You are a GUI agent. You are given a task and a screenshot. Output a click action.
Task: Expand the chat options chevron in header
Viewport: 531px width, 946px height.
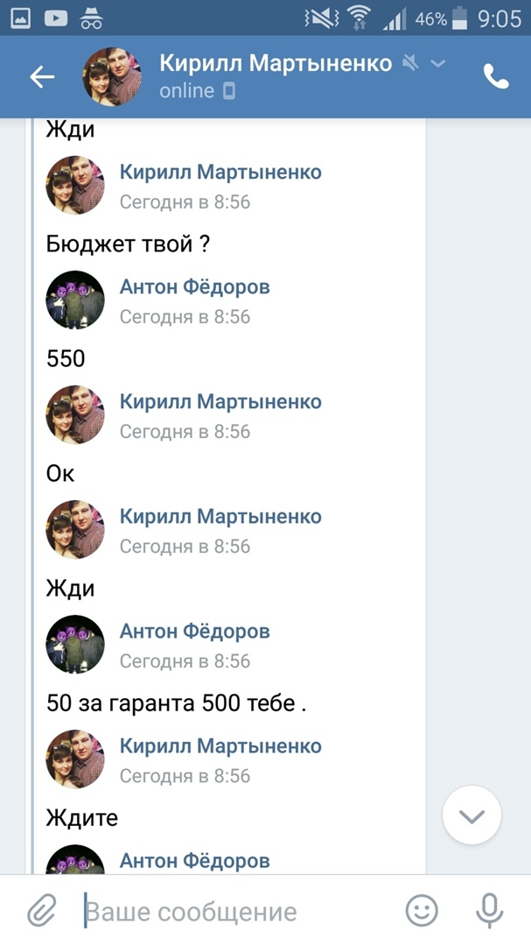coord(439,63)
